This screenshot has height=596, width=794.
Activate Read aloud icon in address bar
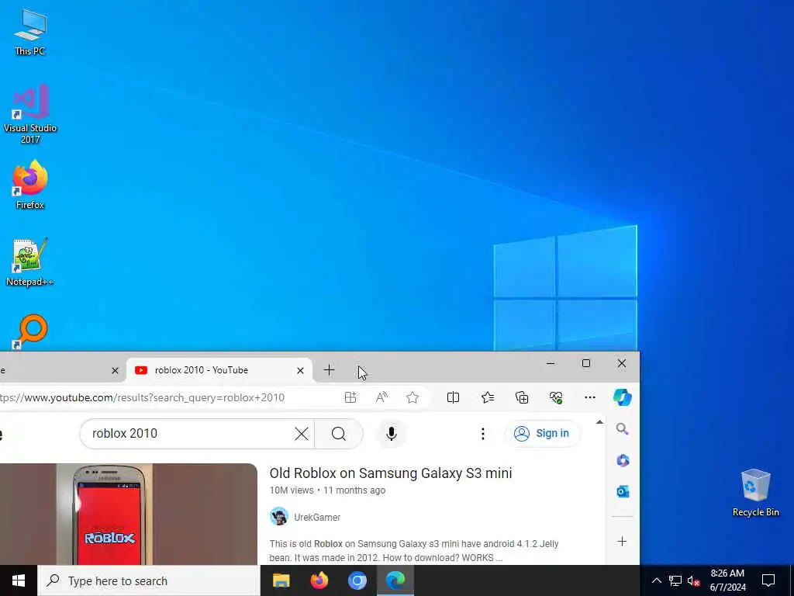381,398
